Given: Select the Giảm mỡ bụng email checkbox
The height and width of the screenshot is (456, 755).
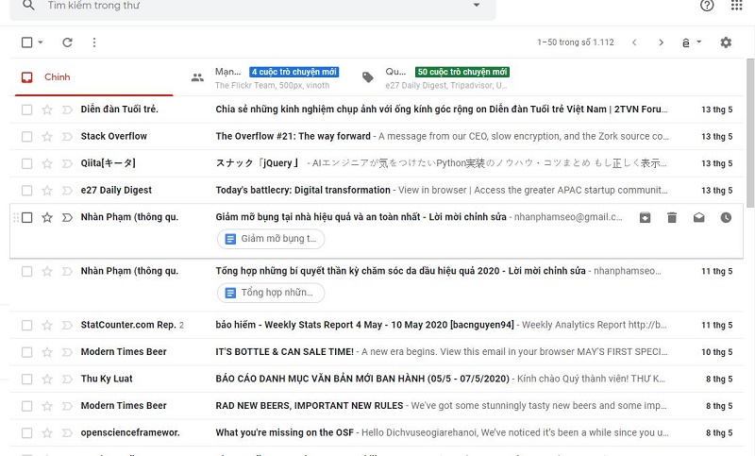Looking at the screenshot, I should pyautogui.click(x=27, y=218).
